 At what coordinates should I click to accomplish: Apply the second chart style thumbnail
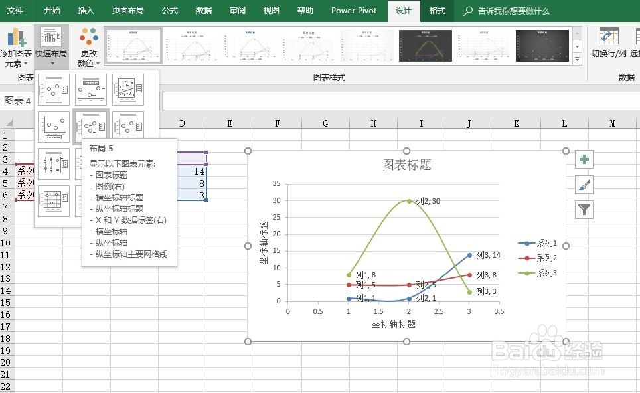(x=191, y=46)
